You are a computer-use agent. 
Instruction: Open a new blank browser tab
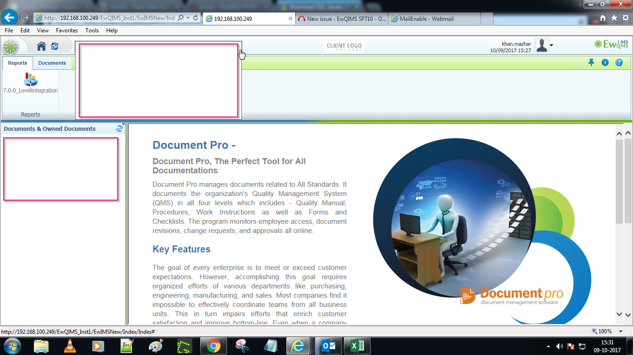point(487,19)
